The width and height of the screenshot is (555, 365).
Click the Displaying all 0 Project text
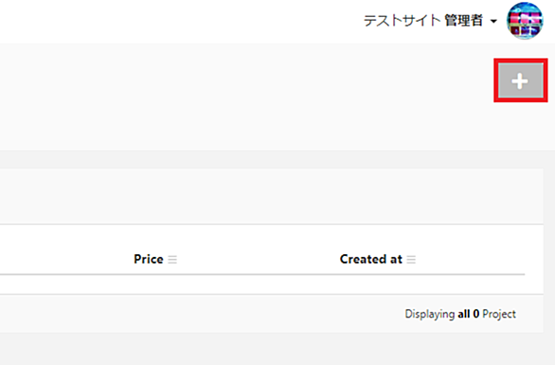click(x=460, y=314)
